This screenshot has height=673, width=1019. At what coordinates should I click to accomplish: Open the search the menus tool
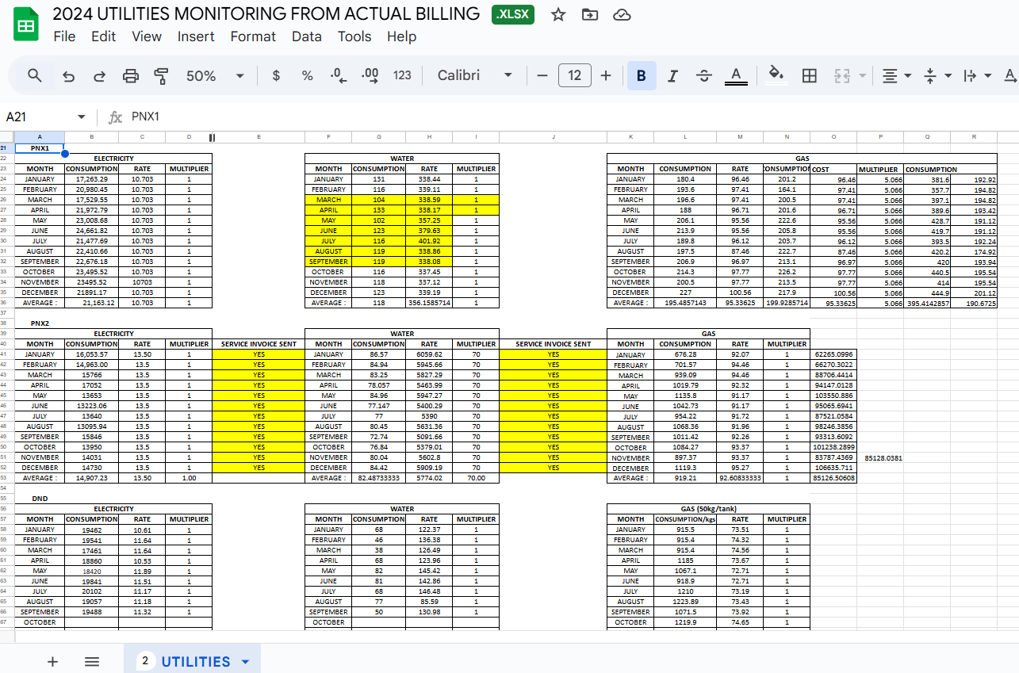35,75
